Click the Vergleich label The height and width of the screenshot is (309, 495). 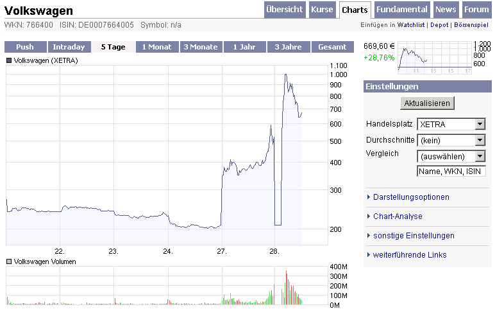coord(382,154)
